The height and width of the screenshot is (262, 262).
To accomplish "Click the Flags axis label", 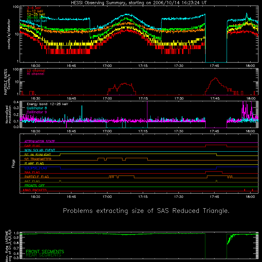I will 13,163.
